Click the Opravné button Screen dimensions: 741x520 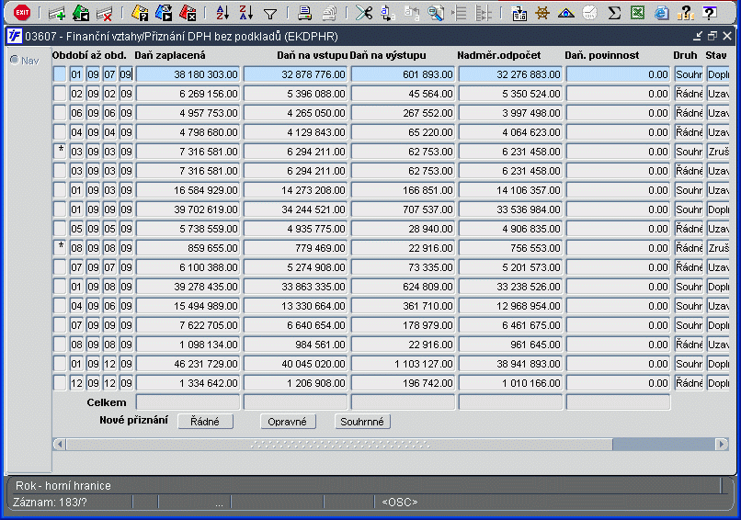[288, 422]
